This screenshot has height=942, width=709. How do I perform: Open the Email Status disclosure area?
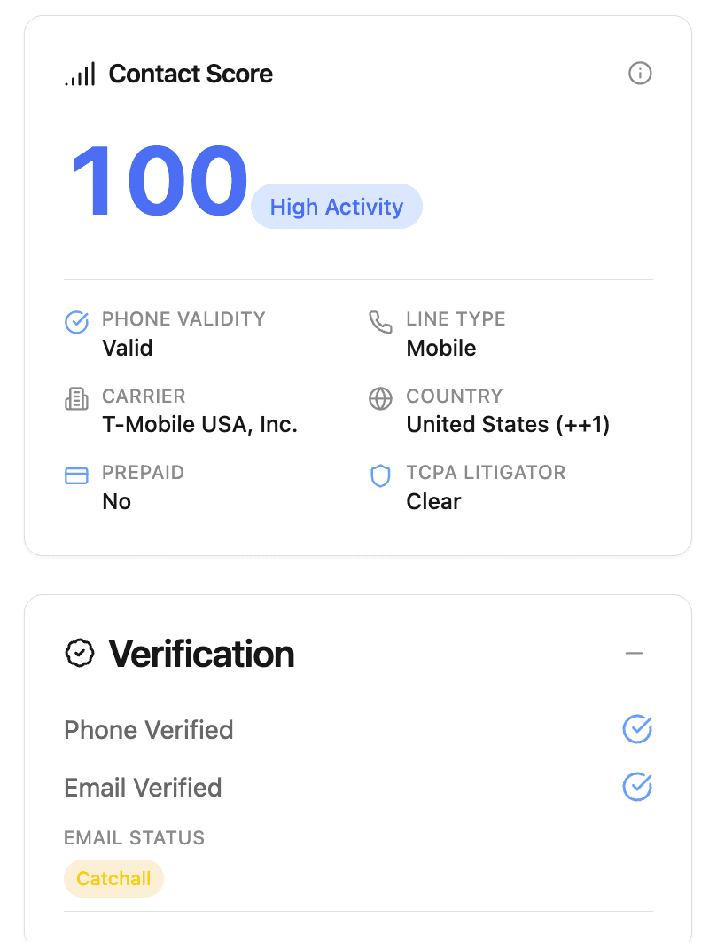(133, 837)
